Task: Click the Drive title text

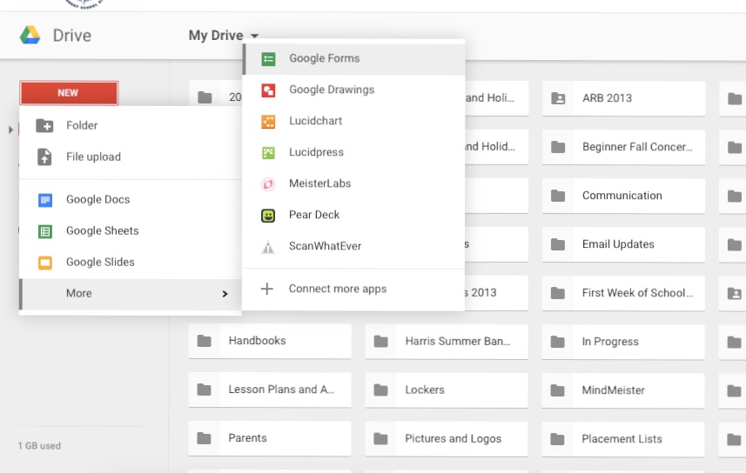Action: 72,36
